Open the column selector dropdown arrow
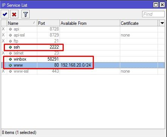Image resolution: width=167 pixels, height=137 pixels. pyautogui.click(x=162, y=23)
